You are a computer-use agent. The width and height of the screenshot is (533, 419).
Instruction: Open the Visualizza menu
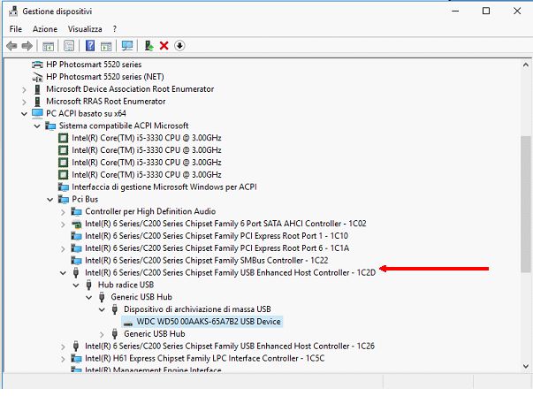click(85, 29)
